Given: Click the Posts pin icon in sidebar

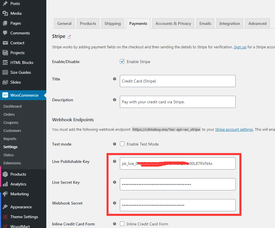Looking at the screenshot, I should tap(5, 3).
